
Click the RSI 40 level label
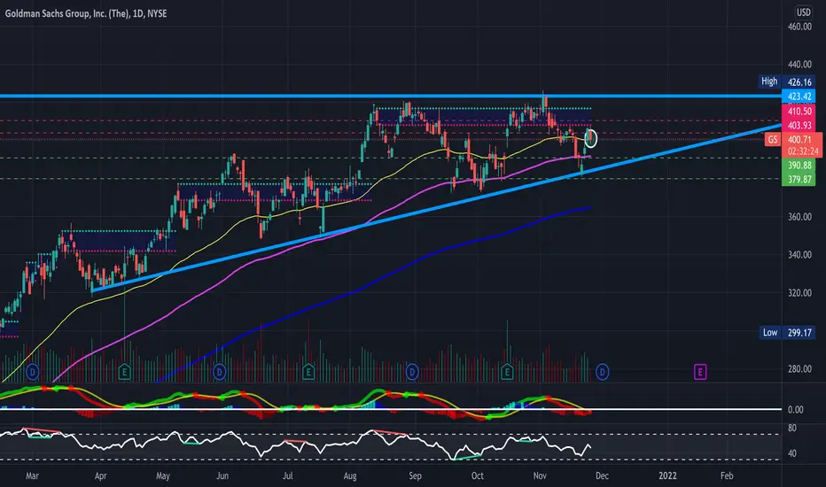pos(791,453)
